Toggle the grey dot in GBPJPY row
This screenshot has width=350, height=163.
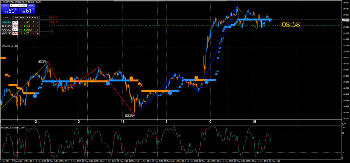tap(38, 26)
